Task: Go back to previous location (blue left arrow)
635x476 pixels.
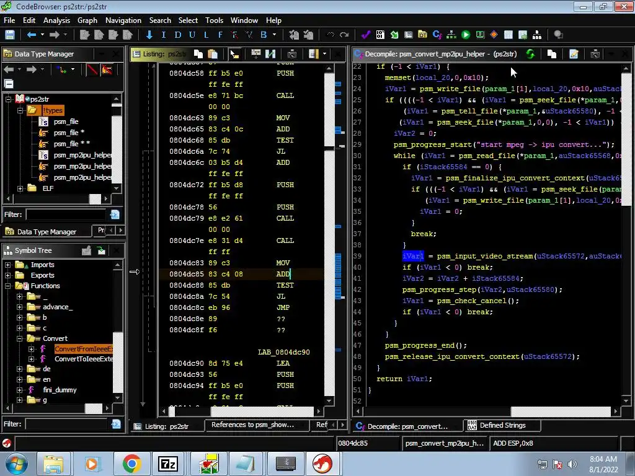Action: point(31,35)
